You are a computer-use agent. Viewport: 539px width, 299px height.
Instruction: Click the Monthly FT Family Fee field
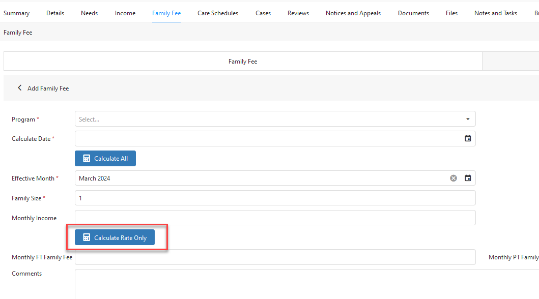(x=275, y=257)
